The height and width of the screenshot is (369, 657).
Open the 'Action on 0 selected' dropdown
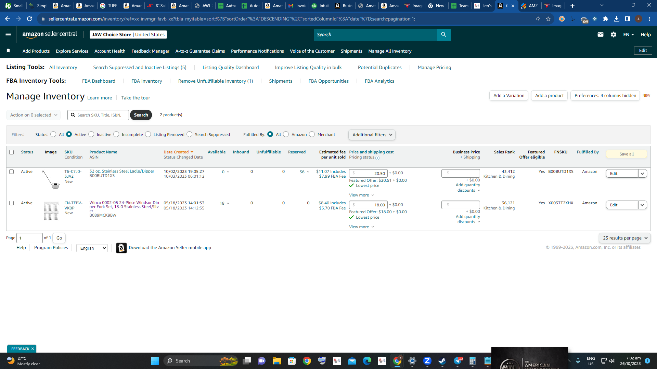(34, 115)
